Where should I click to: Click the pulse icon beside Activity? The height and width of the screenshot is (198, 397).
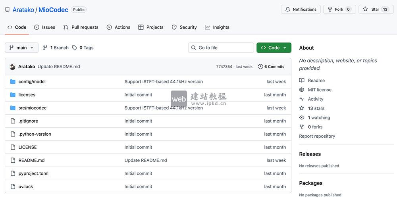click(x=302, y=99)
